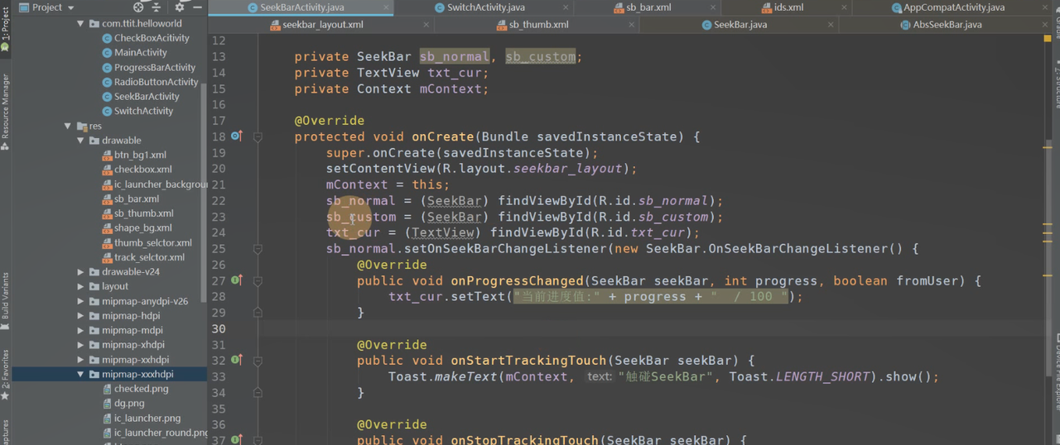
Task: Click the locate/scroll-from-source target icon in Project panel
Action: 138,7
